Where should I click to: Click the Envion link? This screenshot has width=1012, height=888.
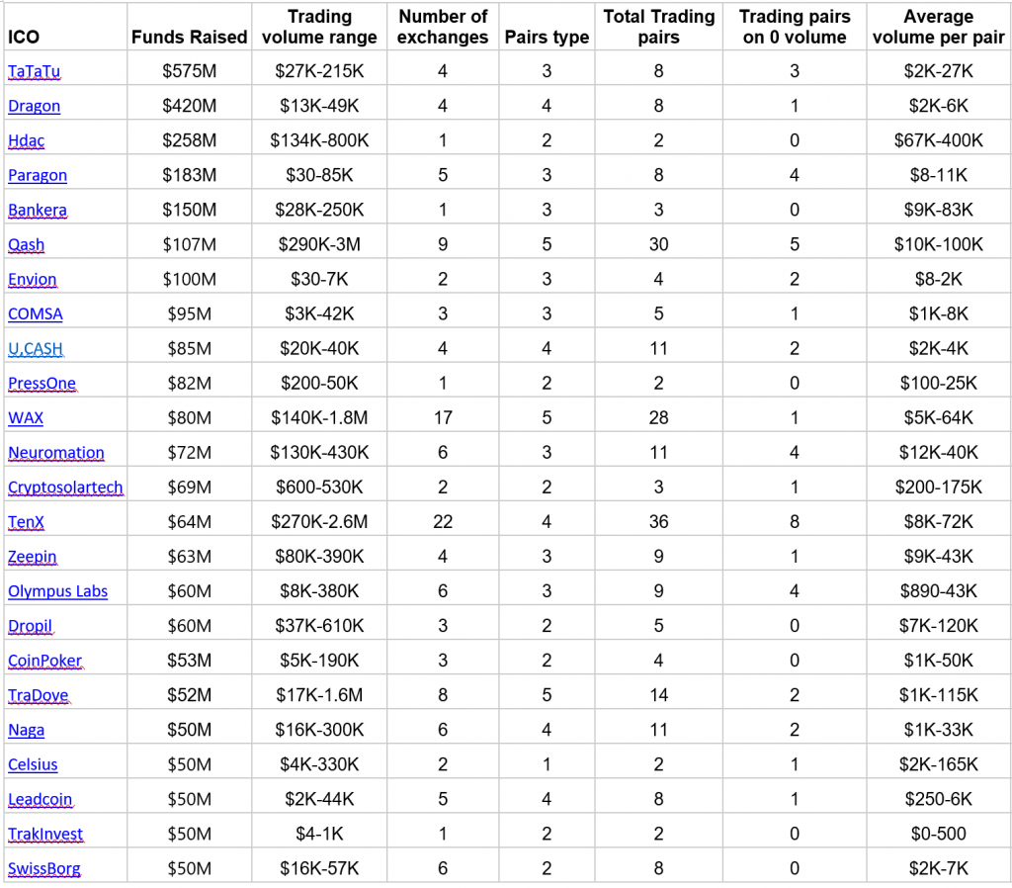point(33,280)
